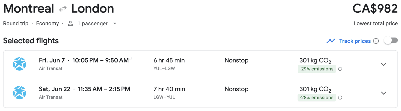The width and height of the screenshot is (401, 111).
Task: Expand the Sat, Jun 22 flight details
Action: [383, 93]
